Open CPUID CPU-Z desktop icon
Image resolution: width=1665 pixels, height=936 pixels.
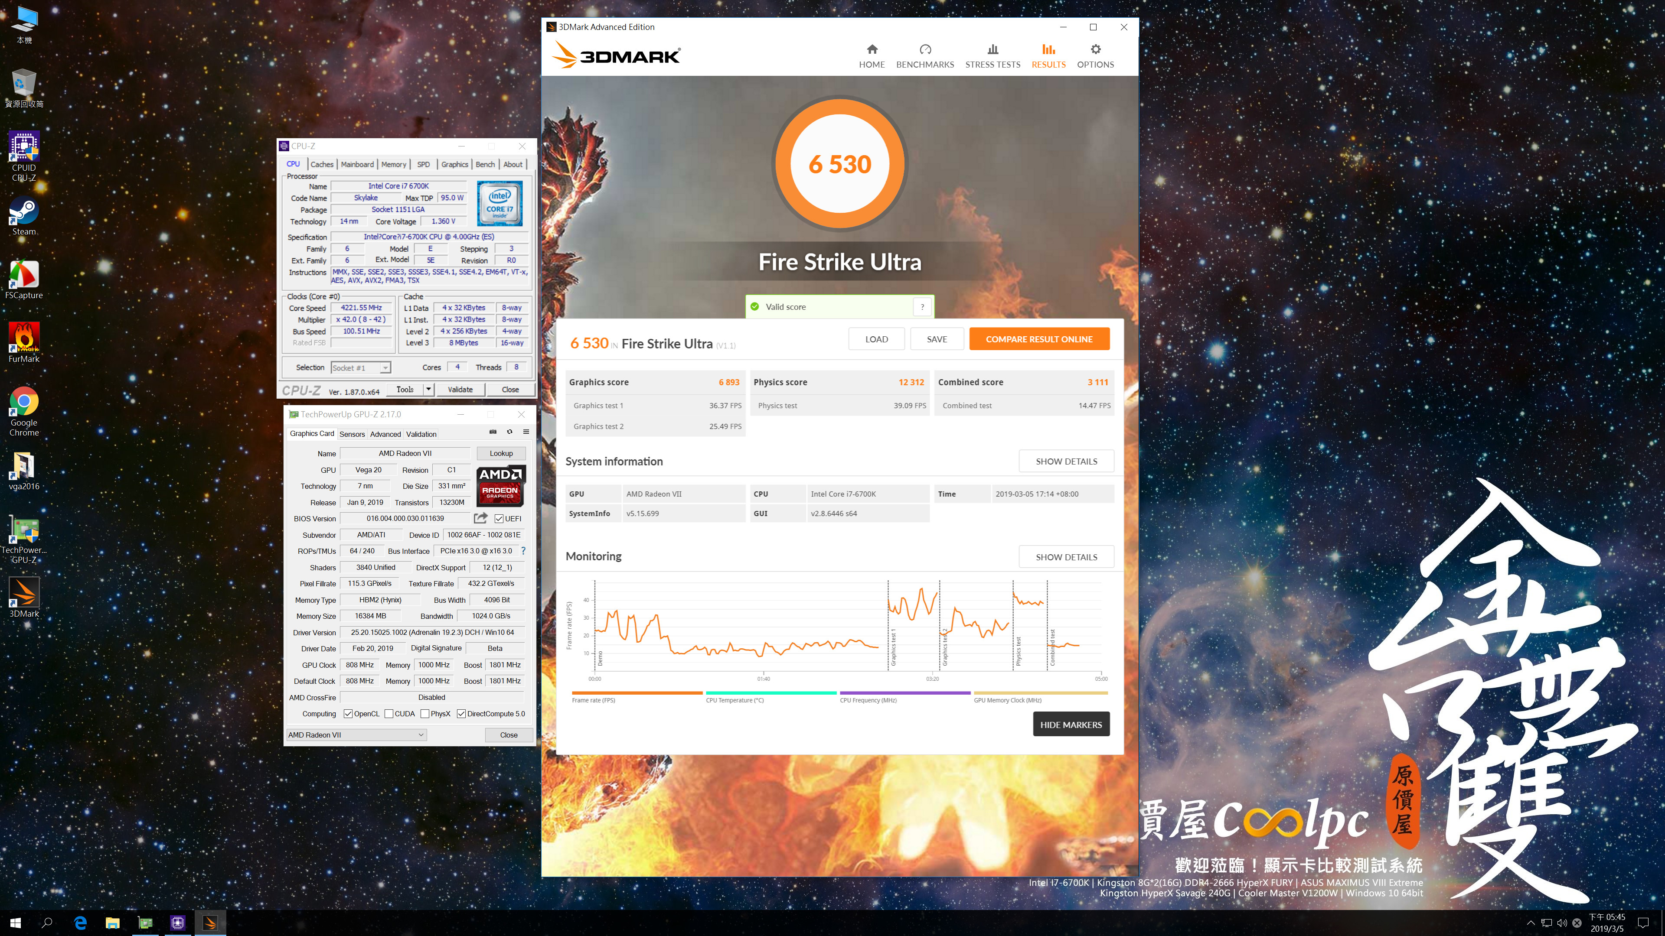click(24, 156)
